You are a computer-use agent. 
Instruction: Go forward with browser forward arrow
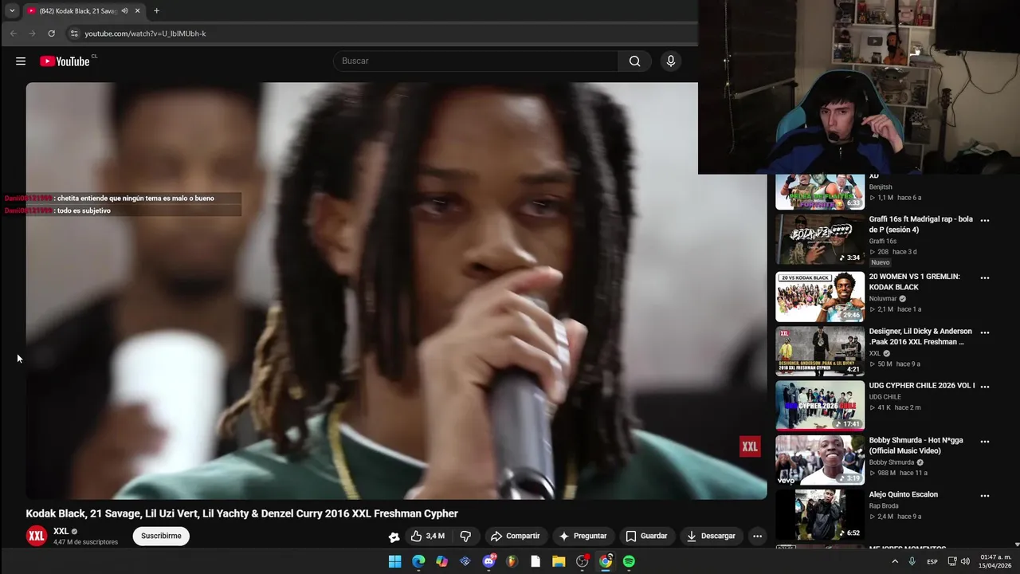coord(32,33)
